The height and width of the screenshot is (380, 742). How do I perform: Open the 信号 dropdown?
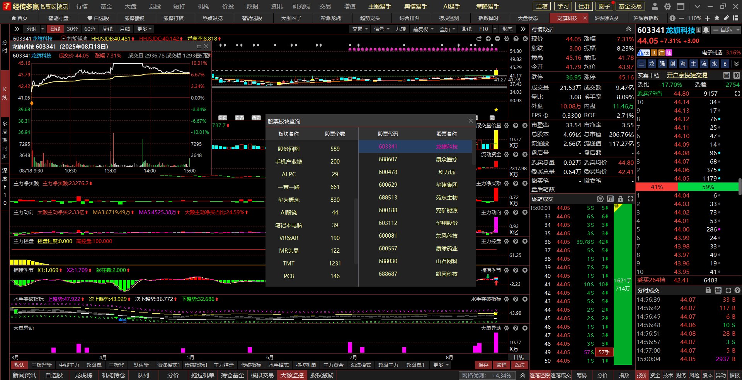(x=381, y=29)
